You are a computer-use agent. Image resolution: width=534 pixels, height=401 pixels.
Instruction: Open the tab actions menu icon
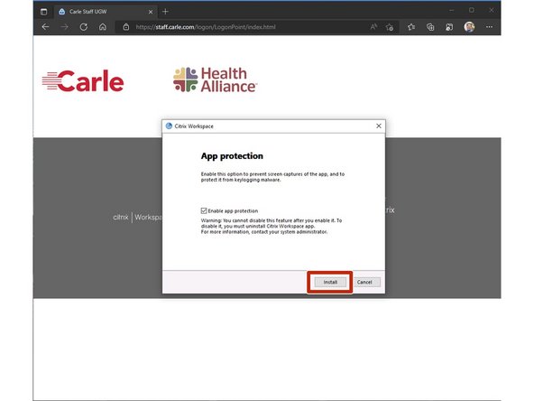pos(43,12)
